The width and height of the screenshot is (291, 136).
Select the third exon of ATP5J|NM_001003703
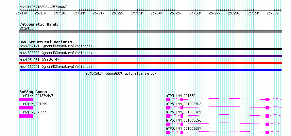(267, 108)
